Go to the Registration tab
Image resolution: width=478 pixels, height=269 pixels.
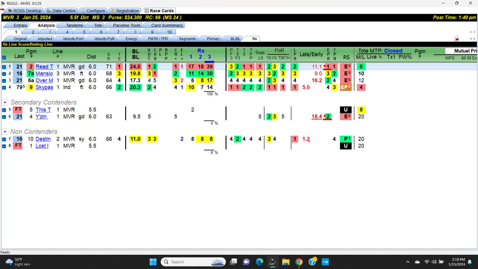point(125,11)
